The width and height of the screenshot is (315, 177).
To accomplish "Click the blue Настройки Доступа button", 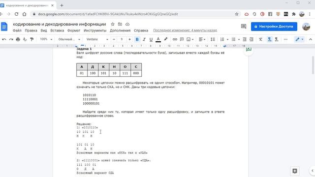I will 274,27.
